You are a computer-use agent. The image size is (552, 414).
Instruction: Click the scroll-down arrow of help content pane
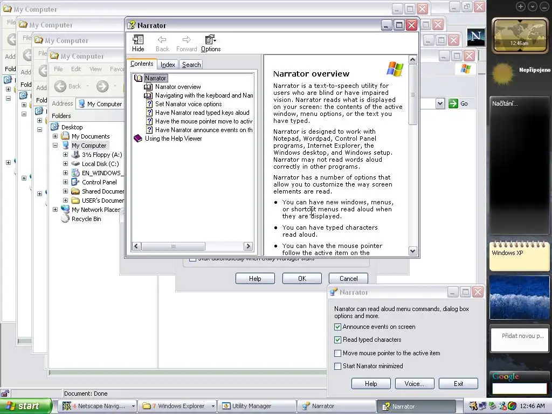412,251
